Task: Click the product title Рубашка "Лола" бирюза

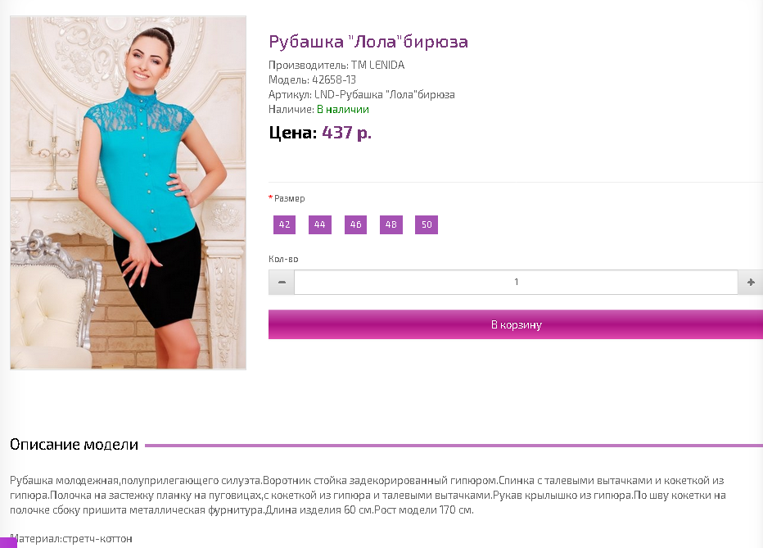Action: click(368, 42)
